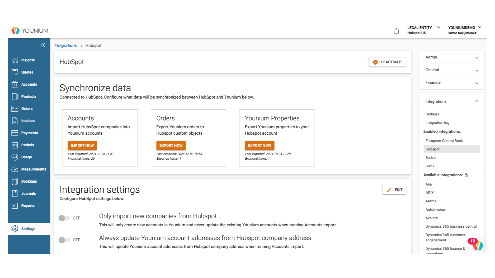Click the notification bell icon
Screen dimensions: 495x278
(x=397, y=31)
